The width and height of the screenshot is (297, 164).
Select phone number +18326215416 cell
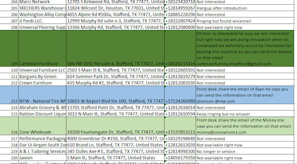pyautogui.click(x=180, y=48)
